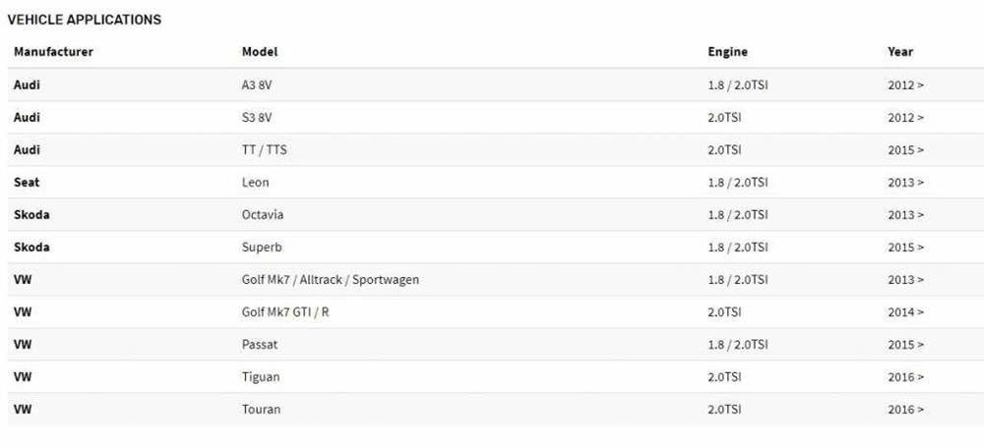Select Golf Mk7 / Alltrack / Sportwagen cell
Viewport: 984px width, 446px height.
coord(331,280)
